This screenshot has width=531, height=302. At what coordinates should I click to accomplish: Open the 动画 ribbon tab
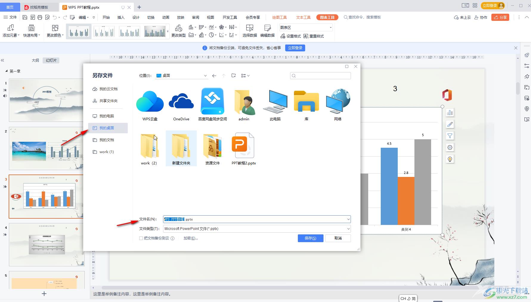165,17
